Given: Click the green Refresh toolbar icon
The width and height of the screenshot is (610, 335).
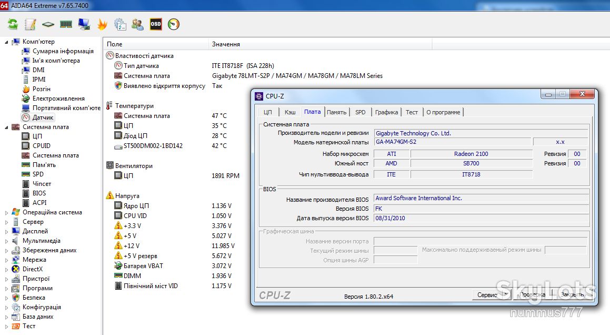Looking at the screenshot, I should pyautogui.click(x=13, y=24).
